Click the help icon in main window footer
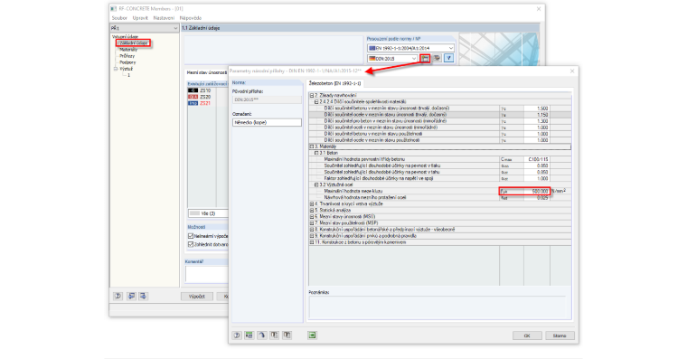 click(118, 297)
